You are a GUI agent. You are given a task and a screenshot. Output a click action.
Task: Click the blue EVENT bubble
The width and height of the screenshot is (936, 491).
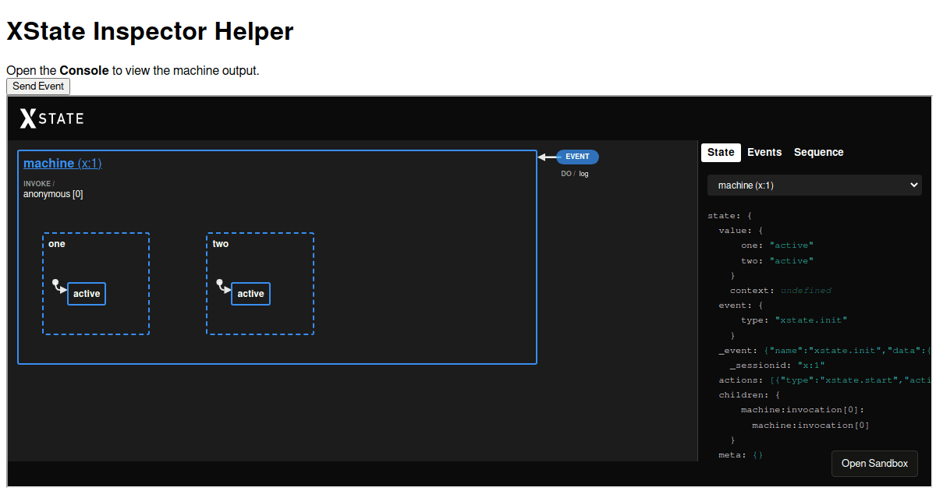[576, 157]
